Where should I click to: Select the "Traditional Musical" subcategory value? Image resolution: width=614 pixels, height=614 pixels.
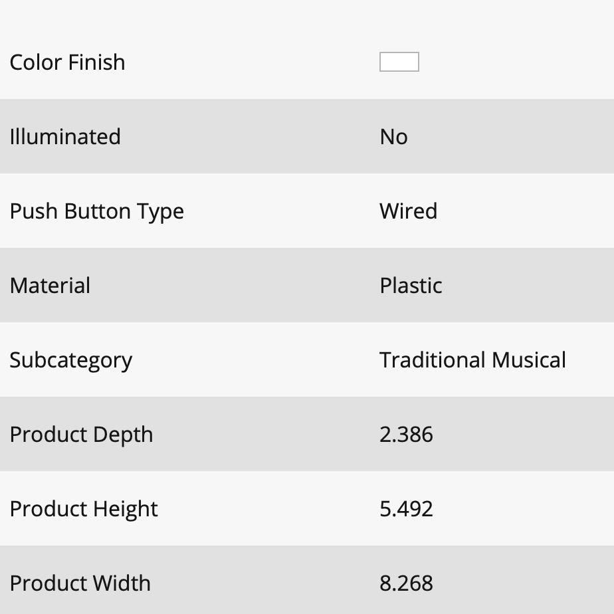click(x=472, y=359)
